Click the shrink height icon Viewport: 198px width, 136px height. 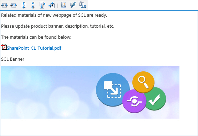[33, 5]
